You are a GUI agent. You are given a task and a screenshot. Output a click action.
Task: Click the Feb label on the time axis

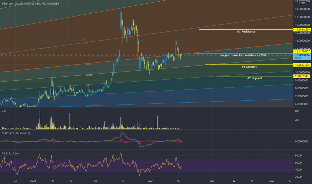click(95, 181)
